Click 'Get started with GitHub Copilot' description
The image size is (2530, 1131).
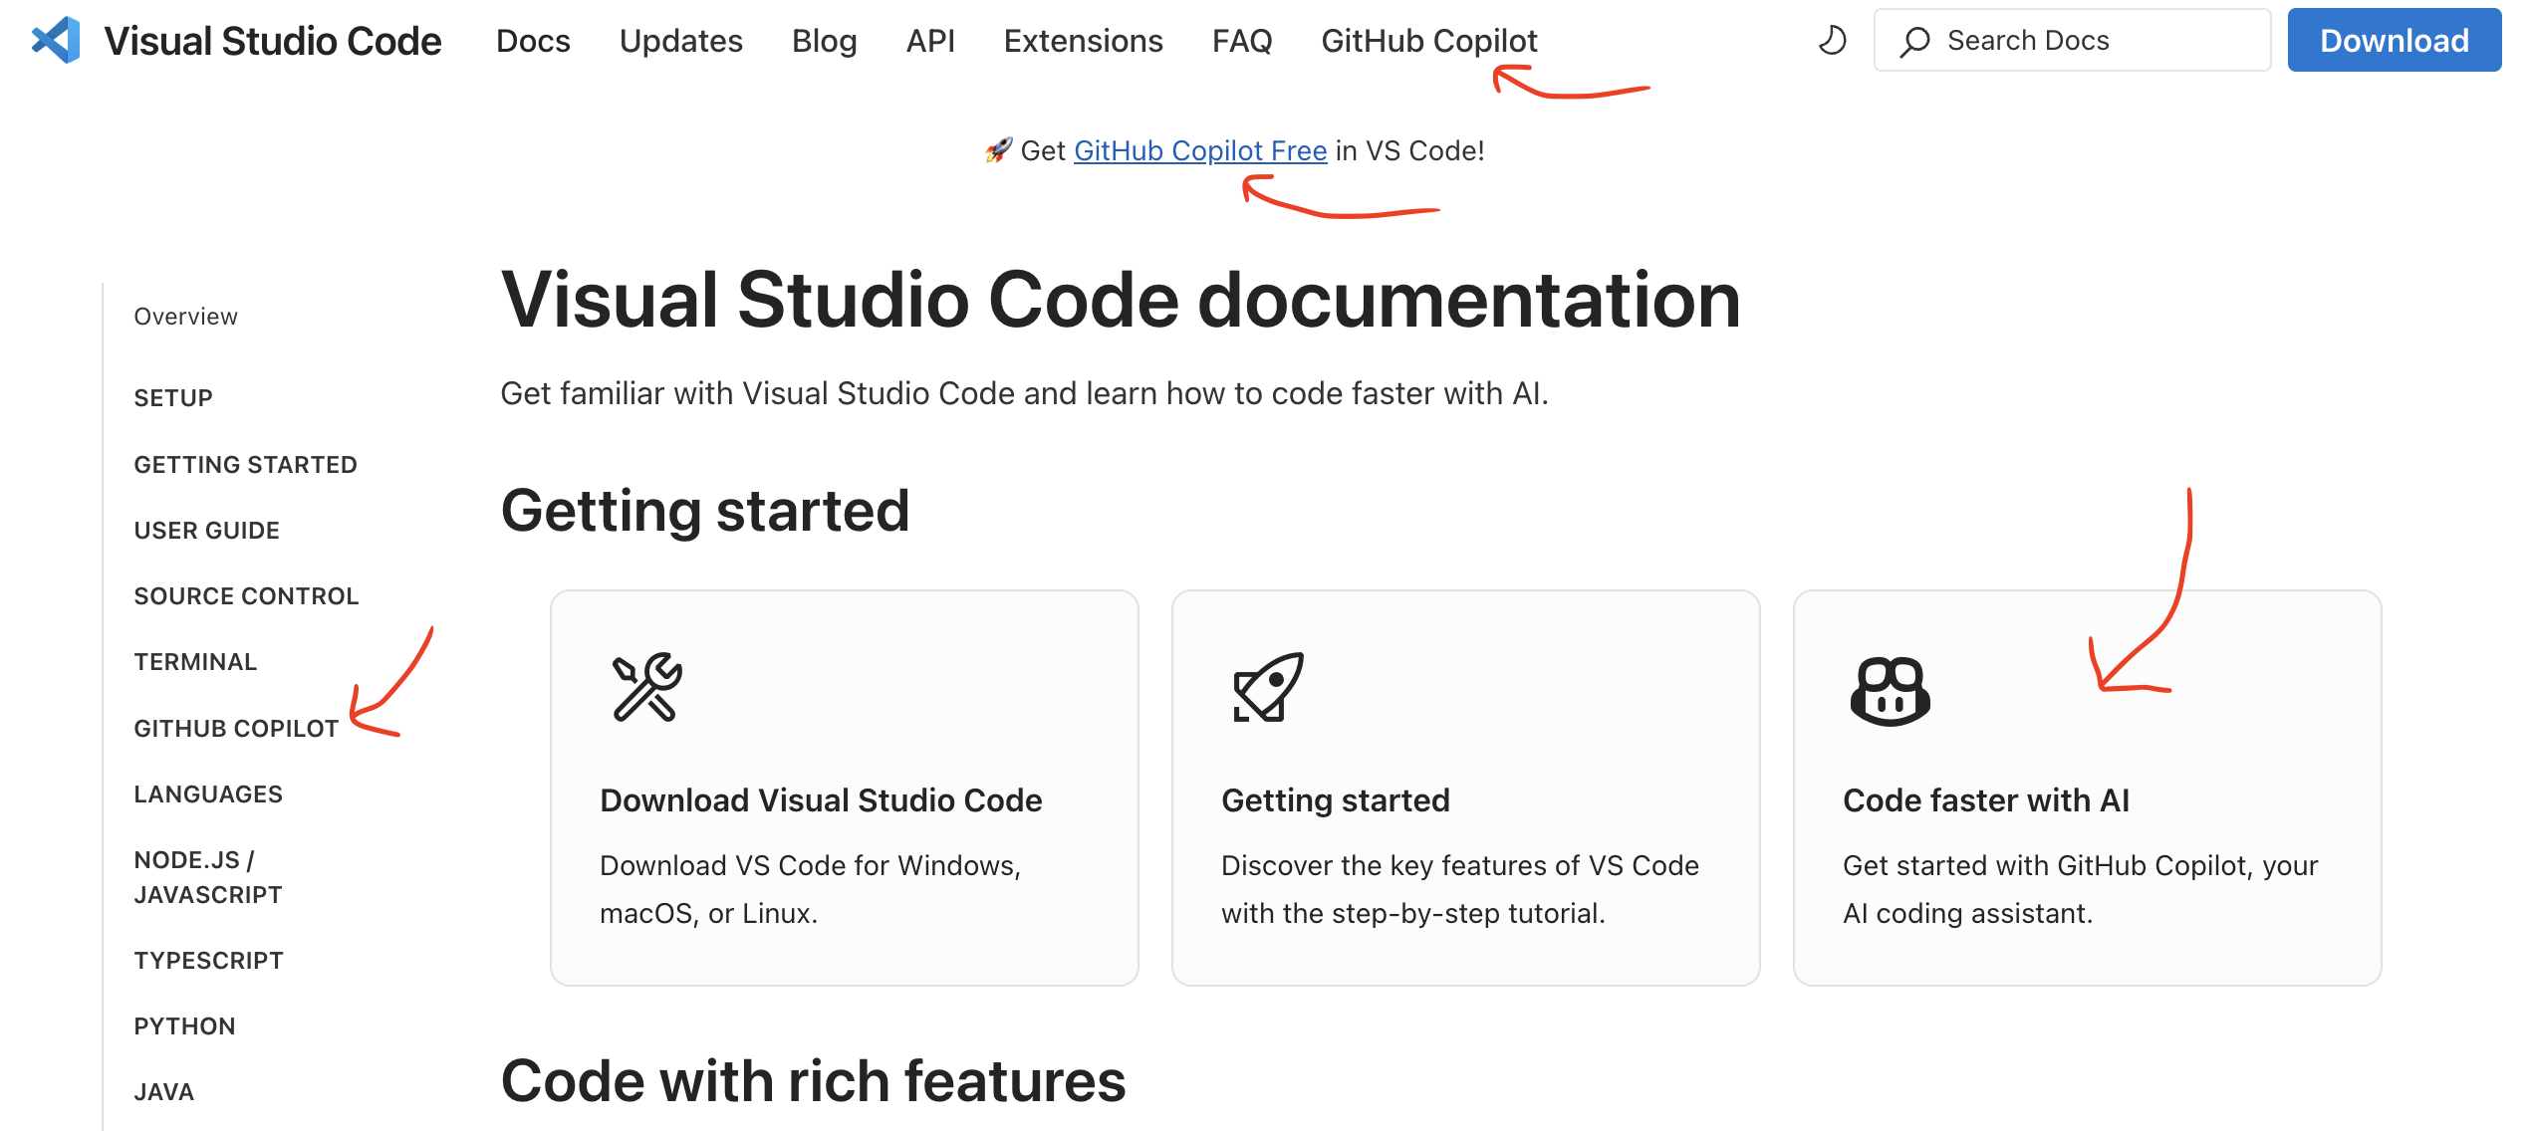(2081, 889)
